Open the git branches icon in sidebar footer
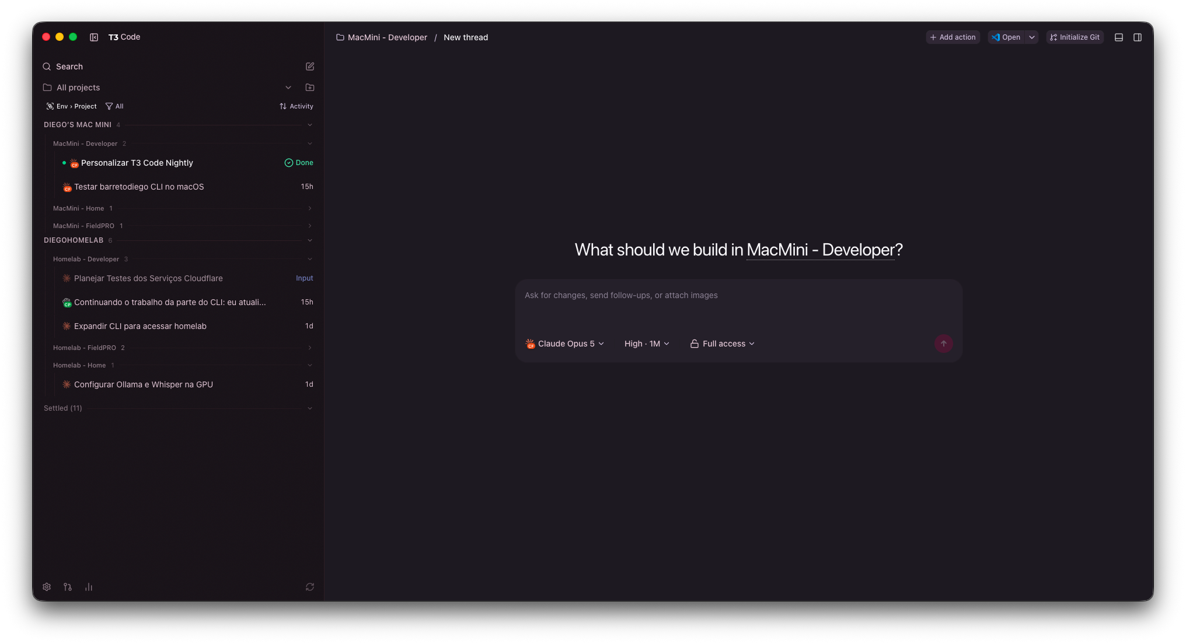Screen dimensions: 1186x644 pyautogui.click(x=68, y=587)
